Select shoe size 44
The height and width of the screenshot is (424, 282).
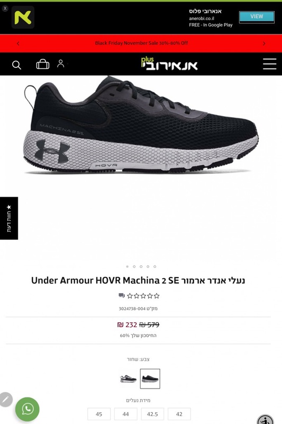[126, 414]
